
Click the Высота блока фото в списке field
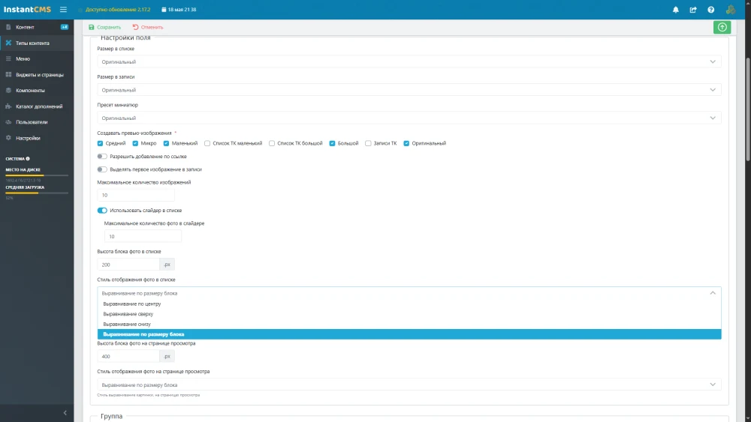tap(128, 265)
